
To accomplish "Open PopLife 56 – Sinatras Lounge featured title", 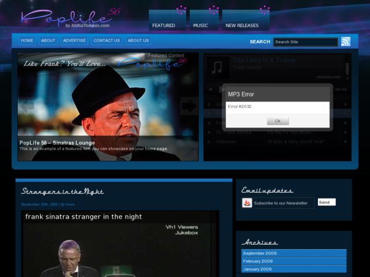I will pos(57,143).
